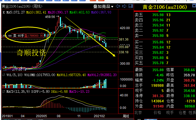Click the 黄金2106 周线 chart title

pyautogui.click(x=18, y=6)
